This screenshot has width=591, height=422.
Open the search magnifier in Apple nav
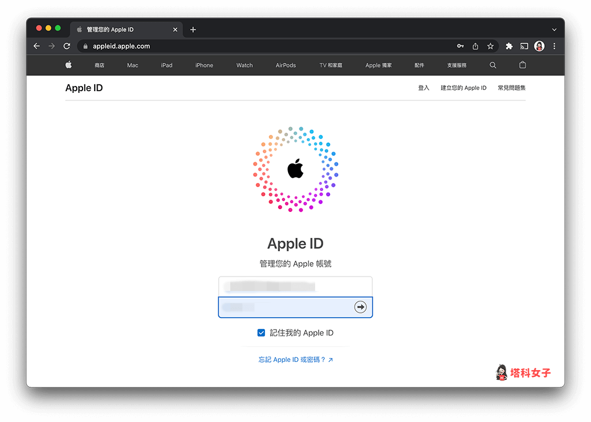click(x=493, y=65)
